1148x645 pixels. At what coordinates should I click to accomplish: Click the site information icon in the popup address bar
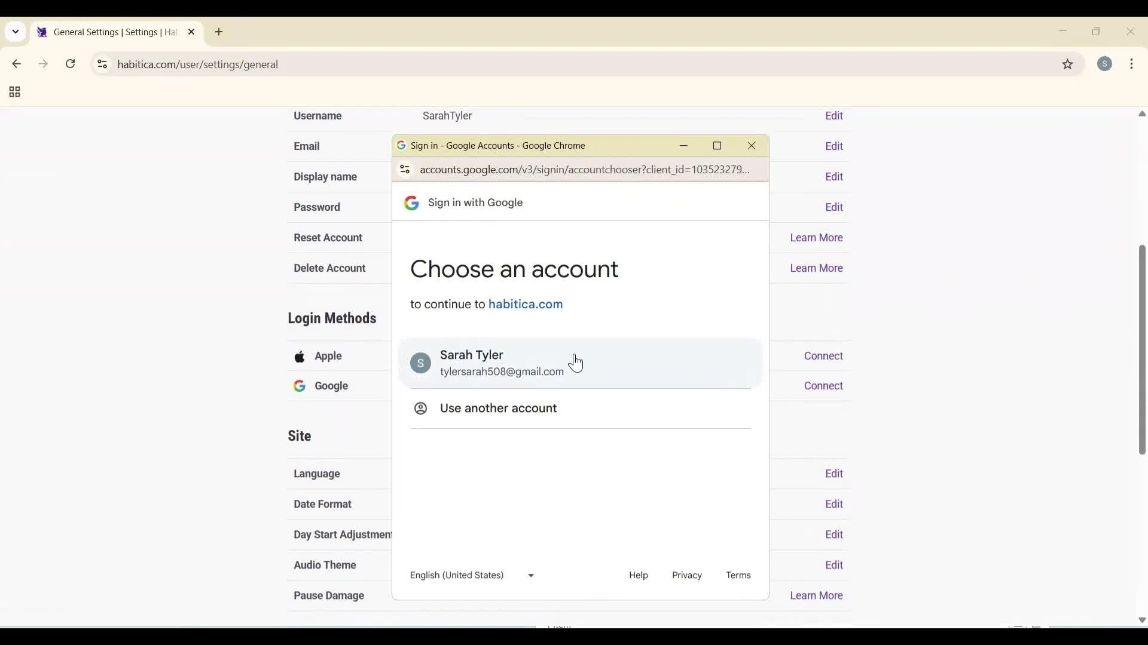pos(404,170)
